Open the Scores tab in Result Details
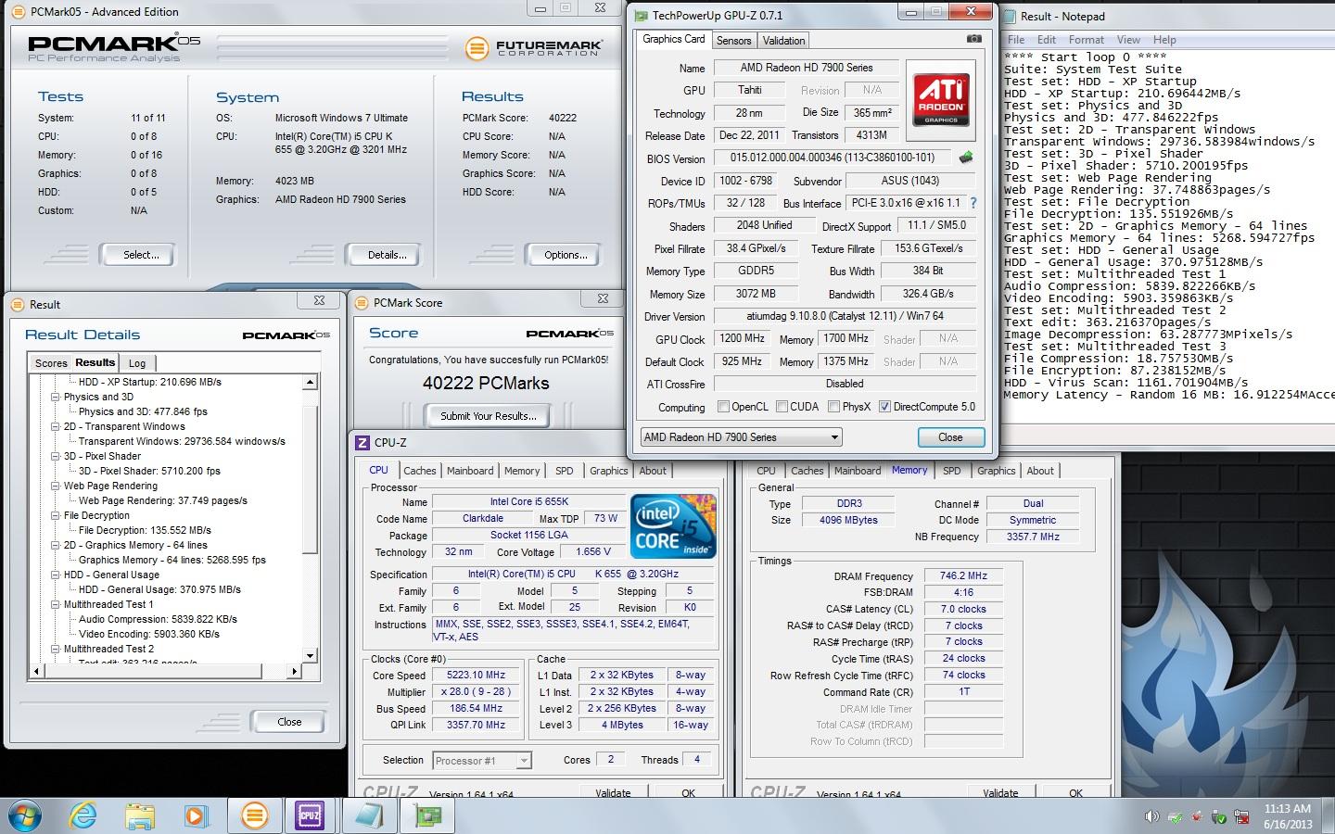 click(51, 363)
